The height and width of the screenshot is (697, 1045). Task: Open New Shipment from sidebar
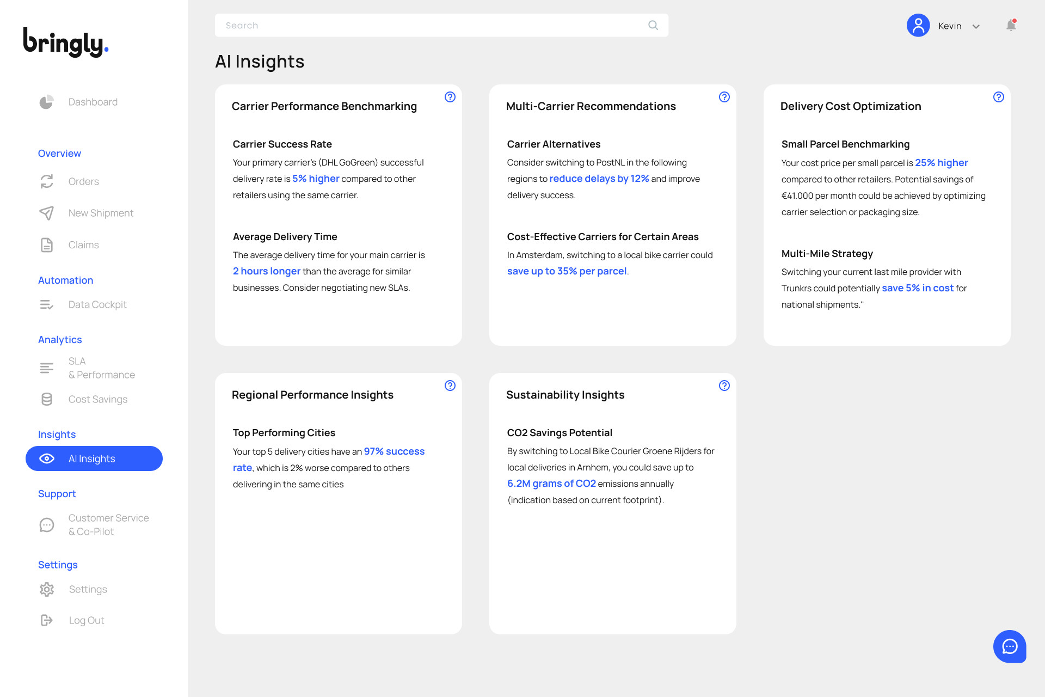tap(101, 213)
